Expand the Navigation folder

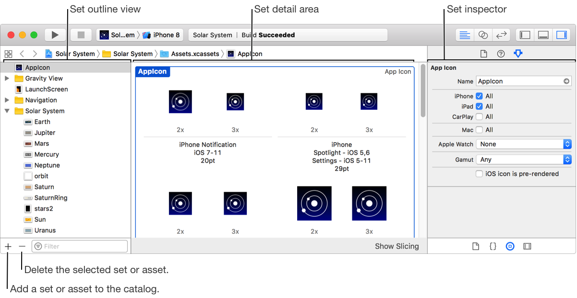(x=7, y=100)
